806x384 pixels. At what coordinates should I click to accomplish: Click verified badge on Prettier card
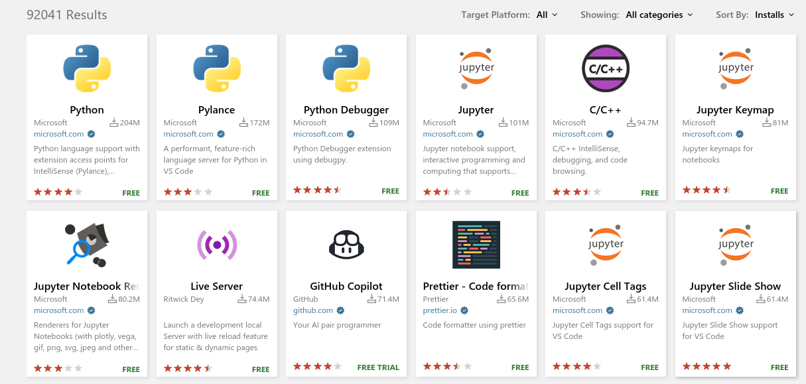tap(465, 310)
